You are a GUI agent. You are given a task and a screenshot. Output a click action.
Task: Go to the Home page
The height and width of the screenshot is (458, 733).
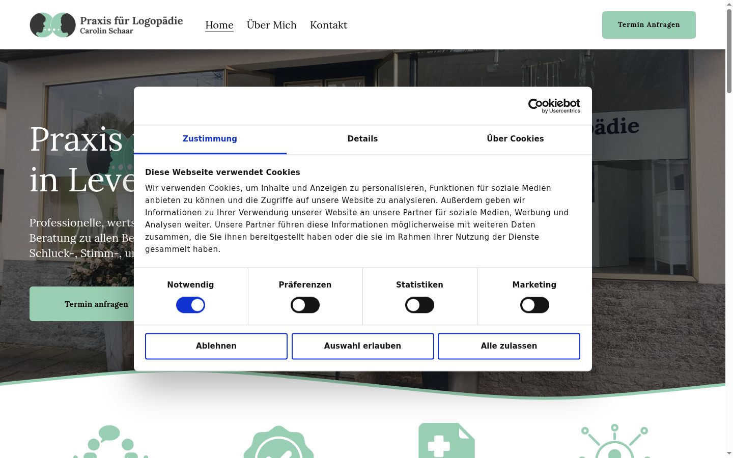pyautogui.click(x=219, y=25)
